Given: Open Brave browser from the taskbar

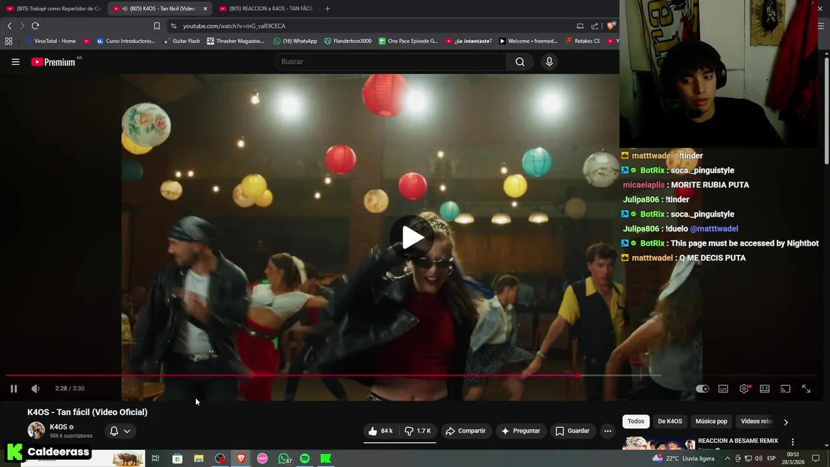Looking at the screenshot, I should [241, 459].
